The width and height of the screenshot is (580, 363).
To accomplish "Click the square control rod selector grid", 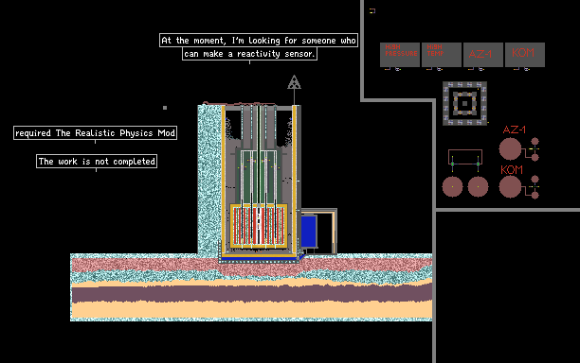I will (465, 104).
